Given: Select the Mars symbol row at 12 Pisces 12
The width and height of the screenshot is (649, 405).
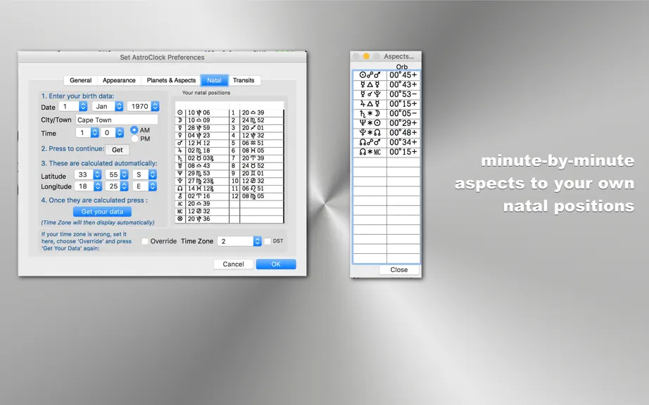Looking at the screenshot, I should [x=202, y=143].
